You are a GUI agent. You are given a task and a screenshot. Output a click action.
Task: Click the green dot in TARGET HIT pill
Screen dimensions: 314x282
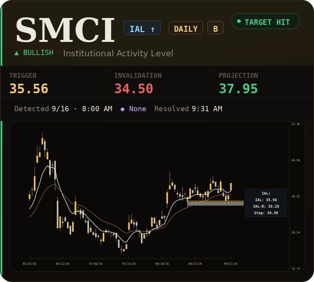[239, 21]
